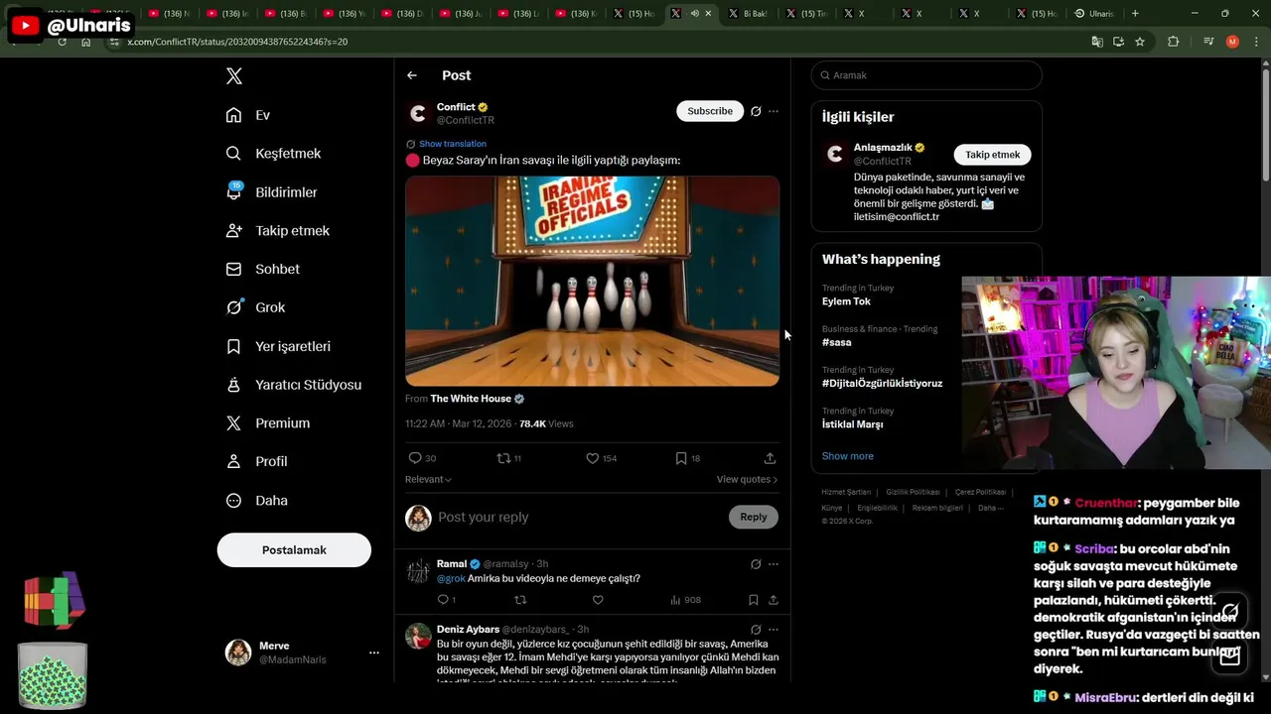Open The White House source link
The width and height of the screenshot is (1271, 714).
pos(471,399)
